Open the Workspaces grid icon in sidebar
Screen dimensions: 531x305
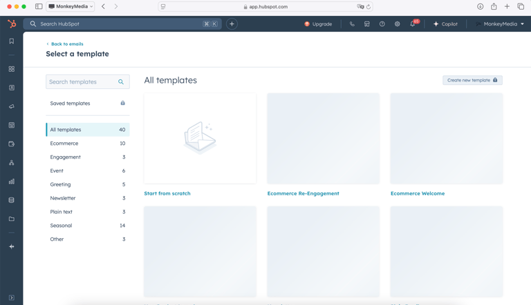(12, 69)
